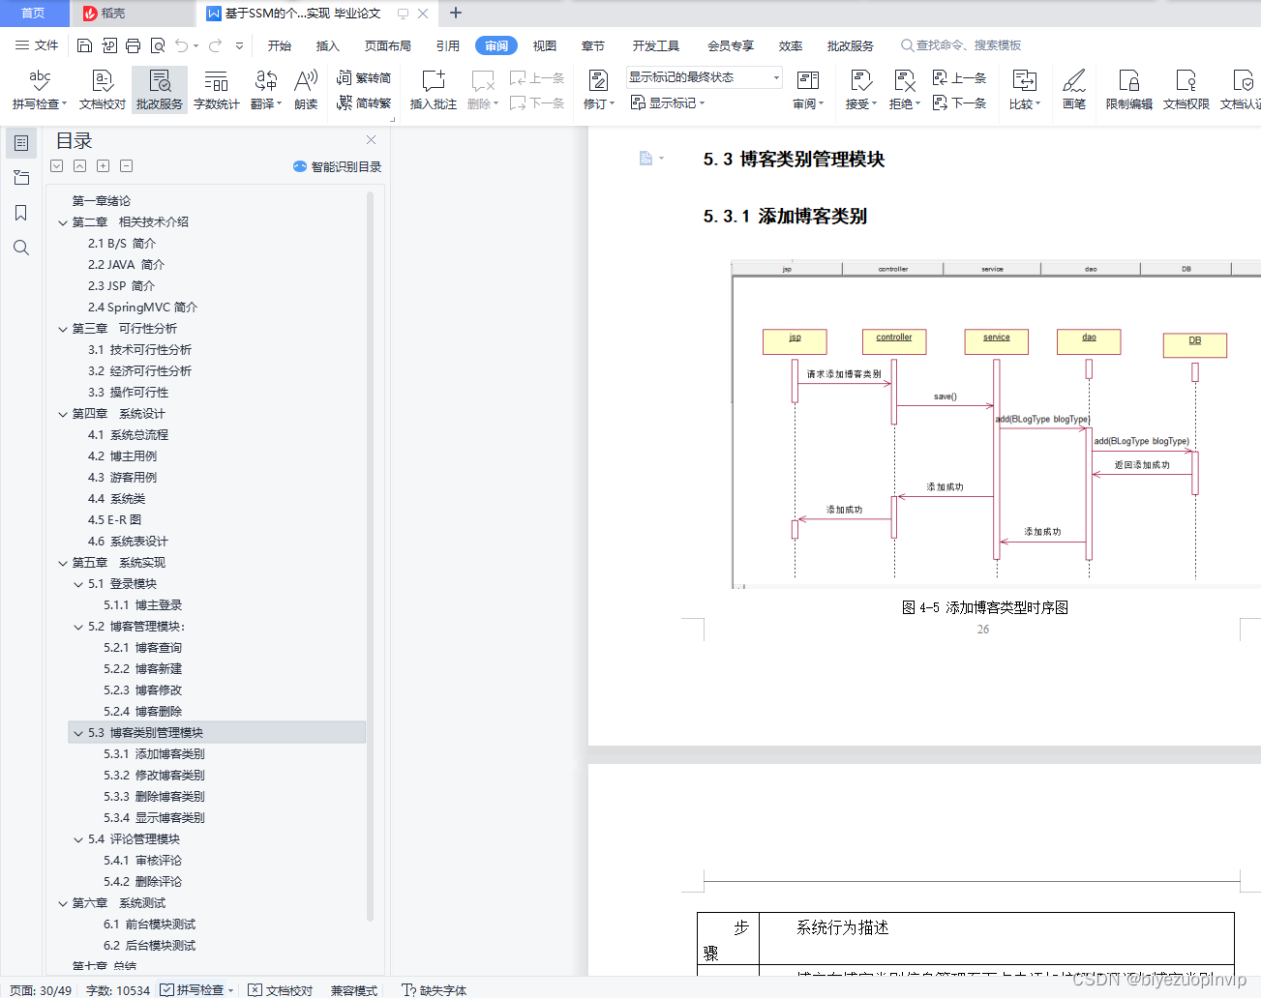
Task: Select the 画笔 pen tool
Action: click(1074, 89)
